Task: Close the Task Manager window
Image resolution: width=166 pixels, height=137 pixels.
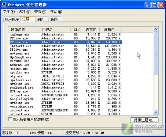Action: coord(161,5)
